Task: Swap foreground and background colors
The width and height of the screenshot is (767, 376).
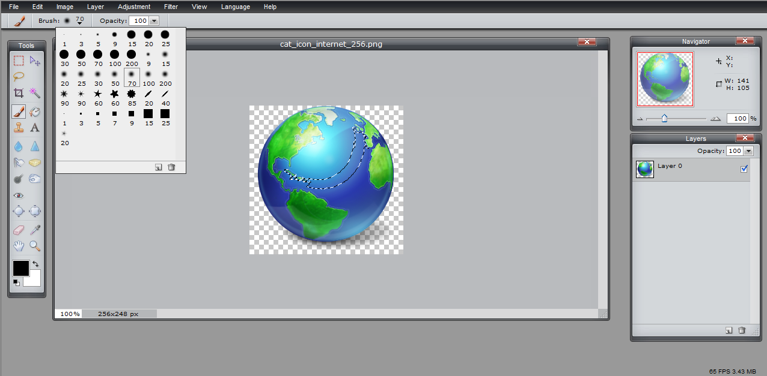Action: click(x=35, y=264)
